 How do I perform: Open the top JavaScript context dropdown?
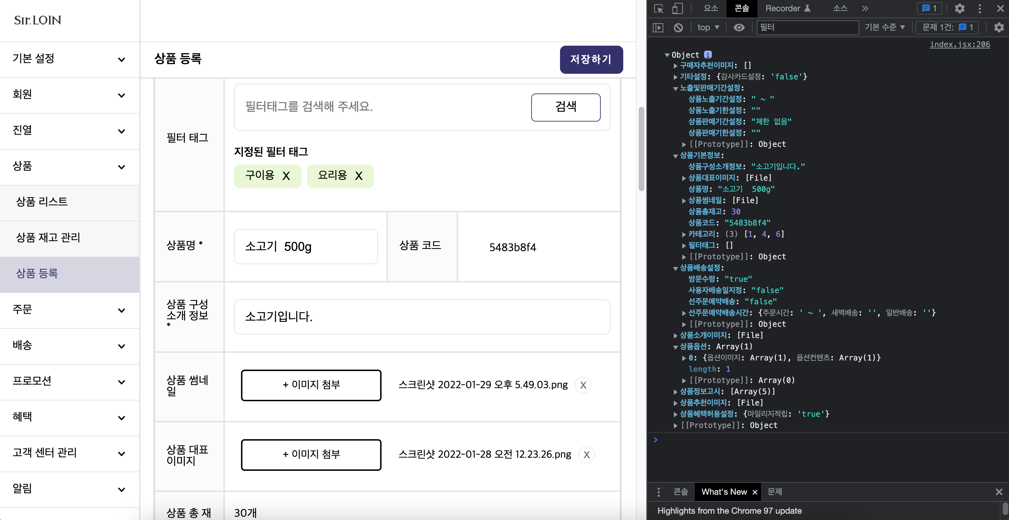click(x=708, y=27)
